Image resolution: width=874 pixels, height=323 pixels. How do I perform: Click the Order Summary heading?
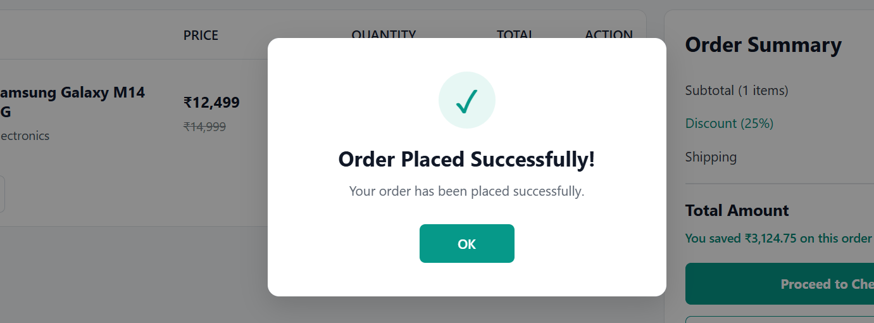click(x=763, y=45)
